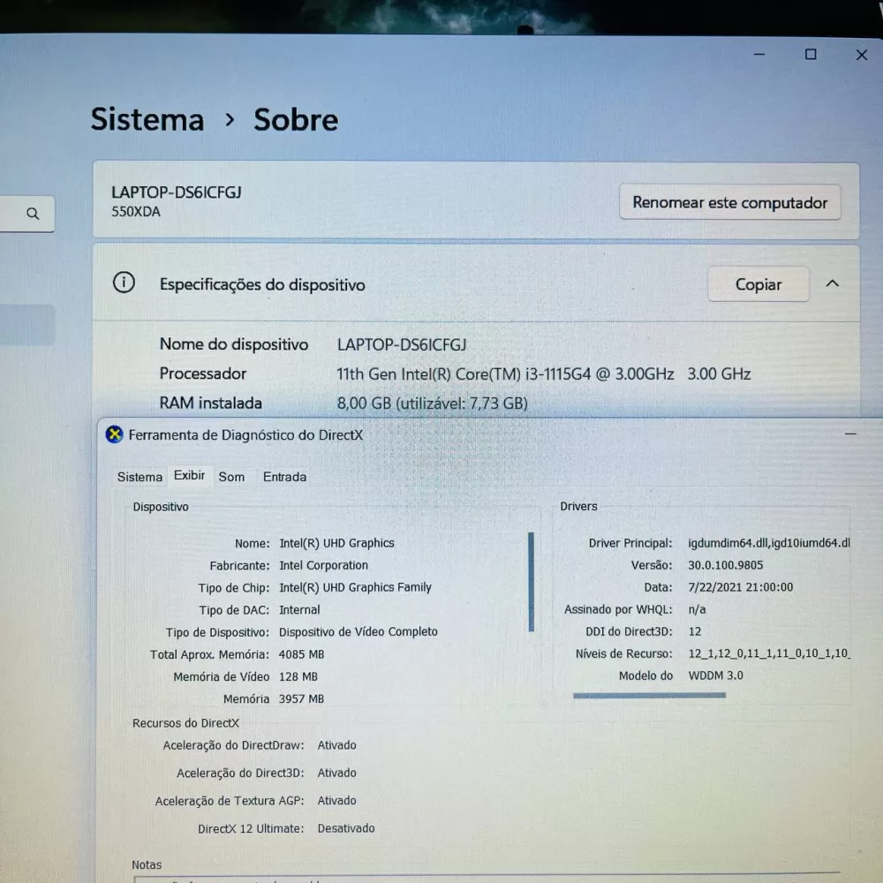Screen dimensions: 883x883
Task: Click the Intel(R) UHD Graphics name value
Action: [x=336, y=543]
